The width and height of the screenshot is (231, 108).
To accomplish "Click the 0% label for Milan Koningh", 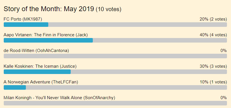I will coord(224,98).
